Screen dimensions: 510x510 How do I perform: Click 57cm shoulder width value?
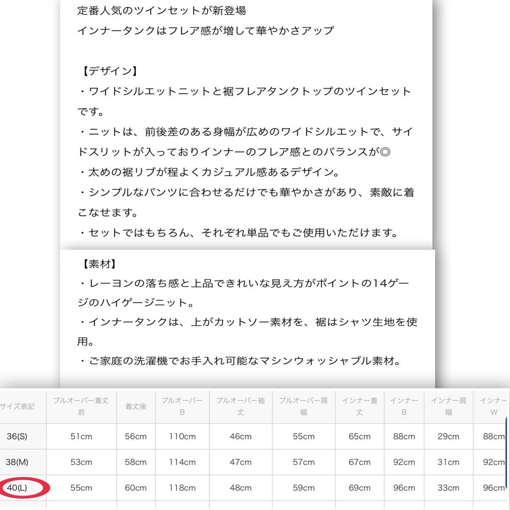(x=303, y=462)
